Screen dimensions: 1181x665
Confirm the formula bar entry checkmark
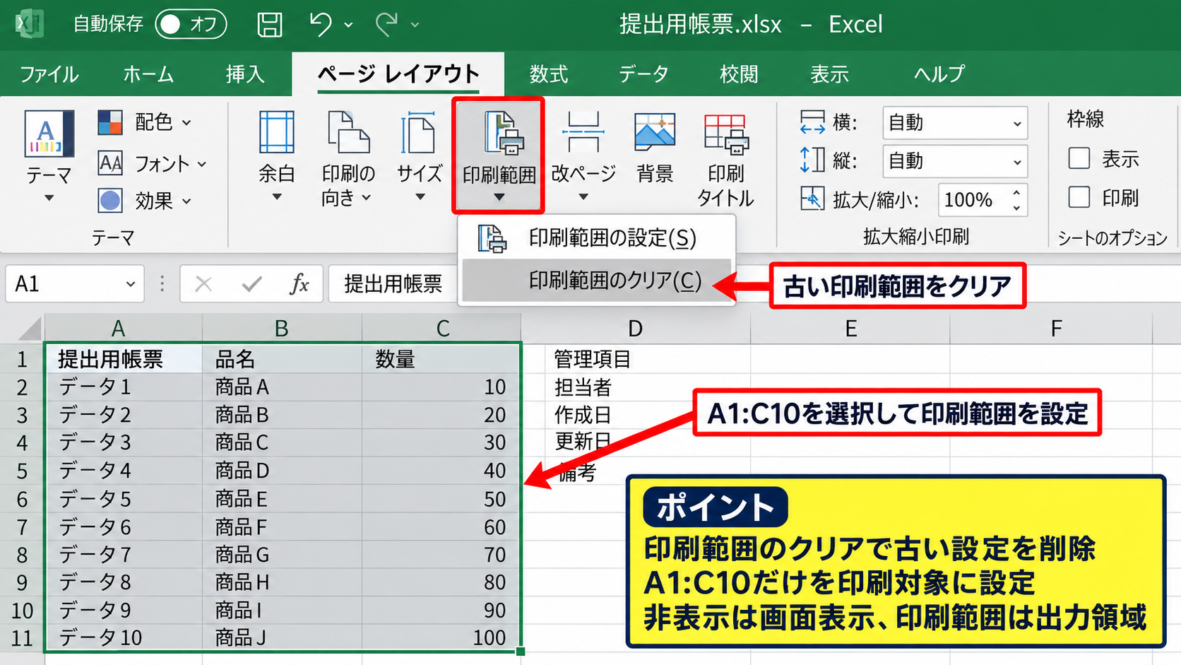point(251,284)
